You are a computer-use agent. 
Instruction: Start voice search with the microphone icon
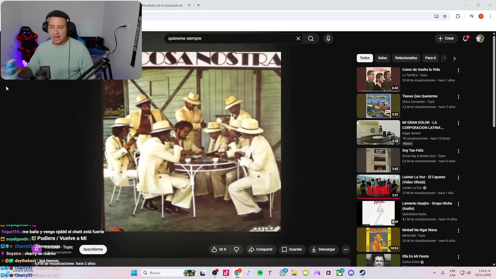[328, 38]
